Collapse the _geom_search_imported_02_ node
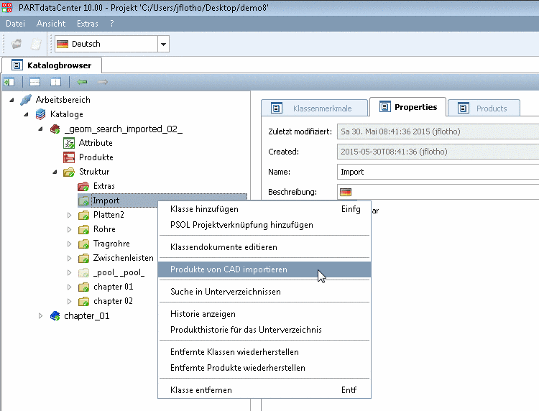The image size is (539, 411). click(x=40, y=129)
